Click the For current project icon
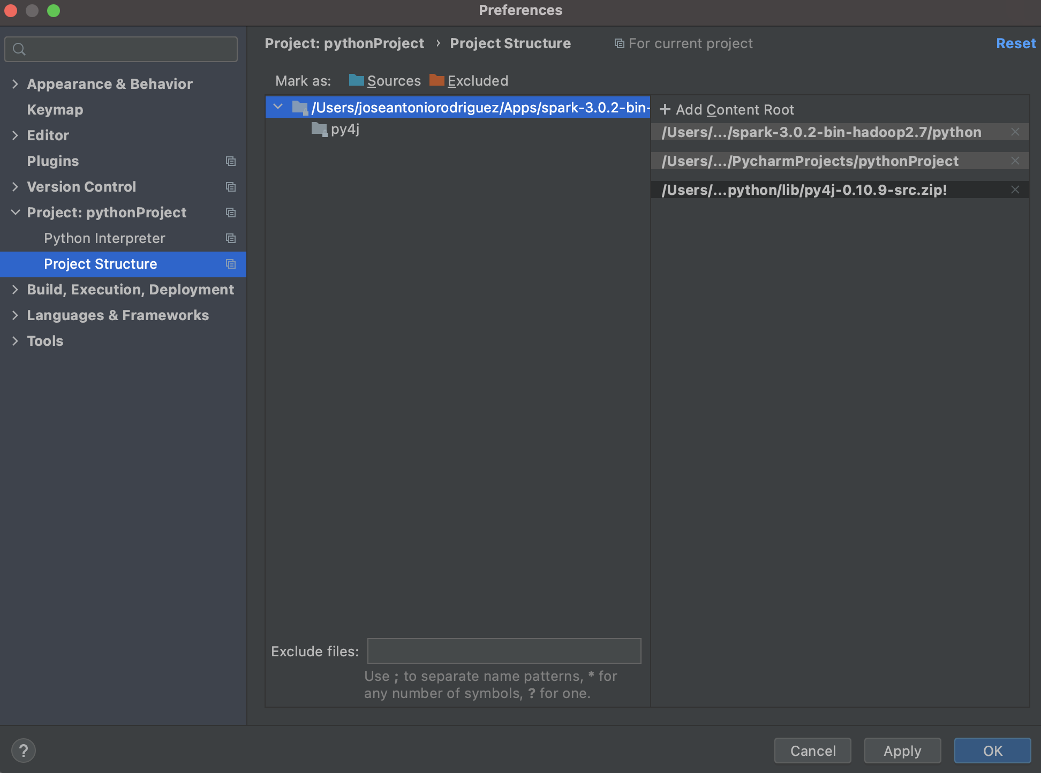This screenshot has height=773, width=1041. pyautogui.click(x=619, y=43)
